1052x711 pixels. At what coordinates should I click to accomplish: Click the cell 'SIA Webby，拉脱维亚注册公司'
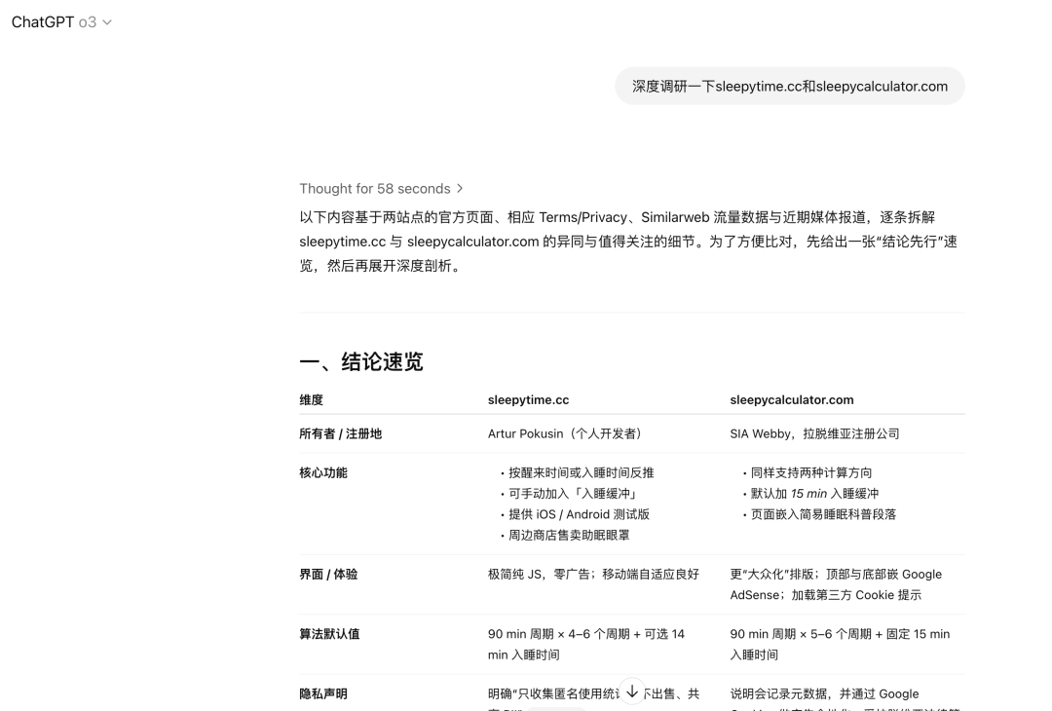[x=814, y=434]
